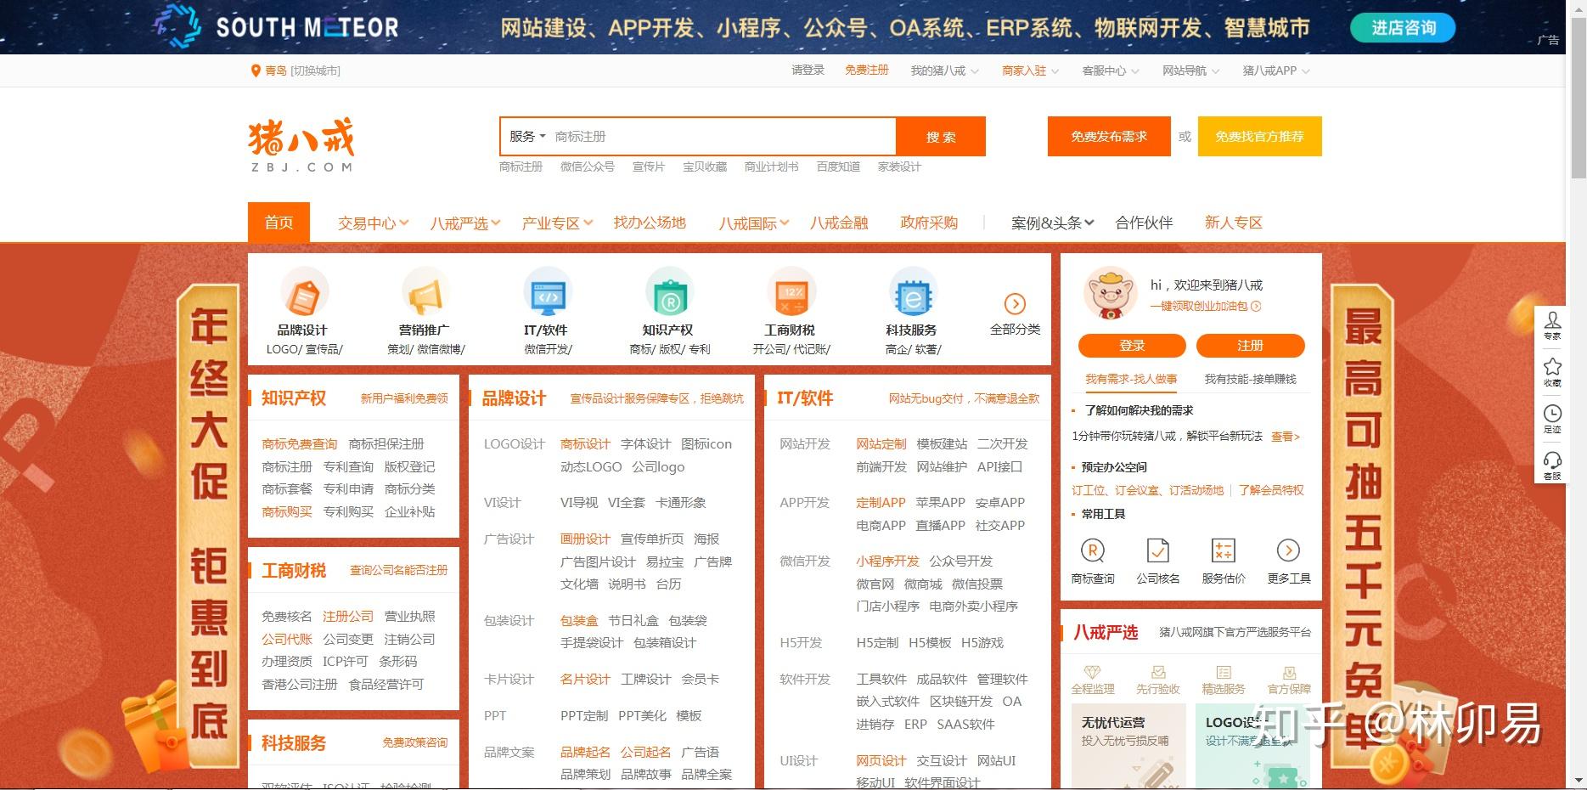Click the 足迹 clock icon
This screenshot has height=790, width=1587.
1552,414
